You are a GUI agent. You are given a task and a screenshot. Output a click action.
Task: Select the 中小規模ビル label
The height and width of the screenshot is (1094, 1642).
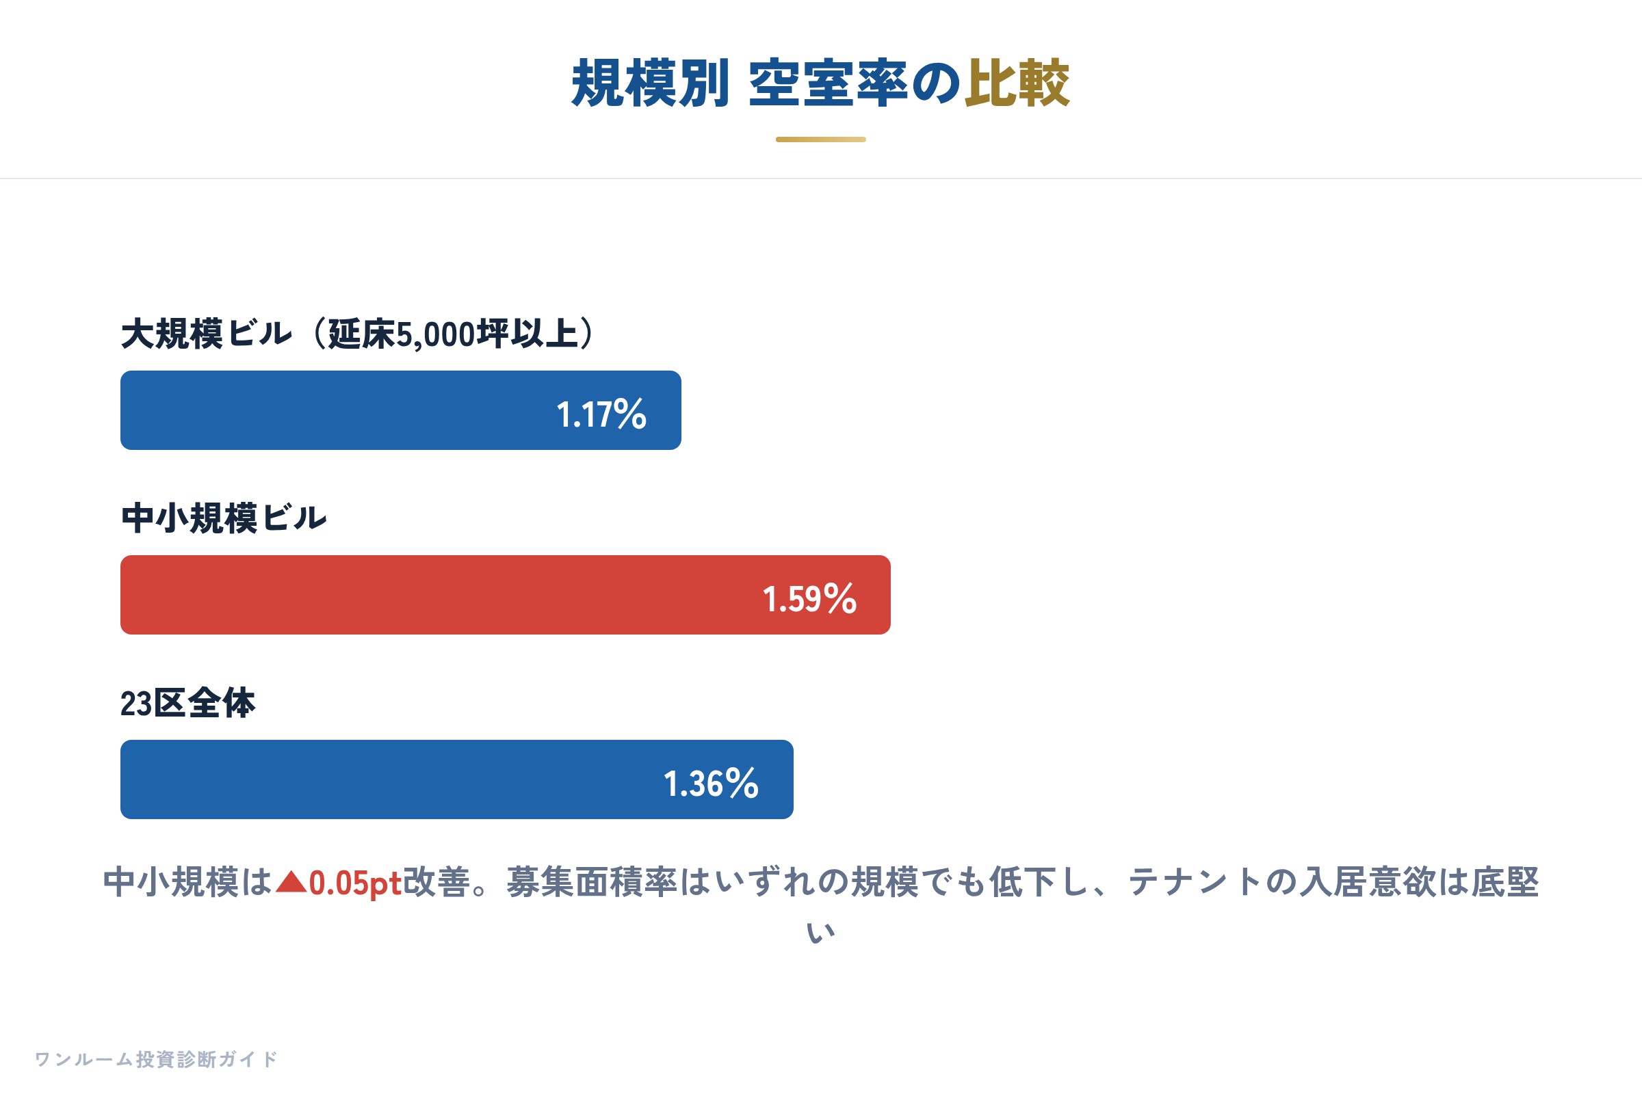[224, 518]
